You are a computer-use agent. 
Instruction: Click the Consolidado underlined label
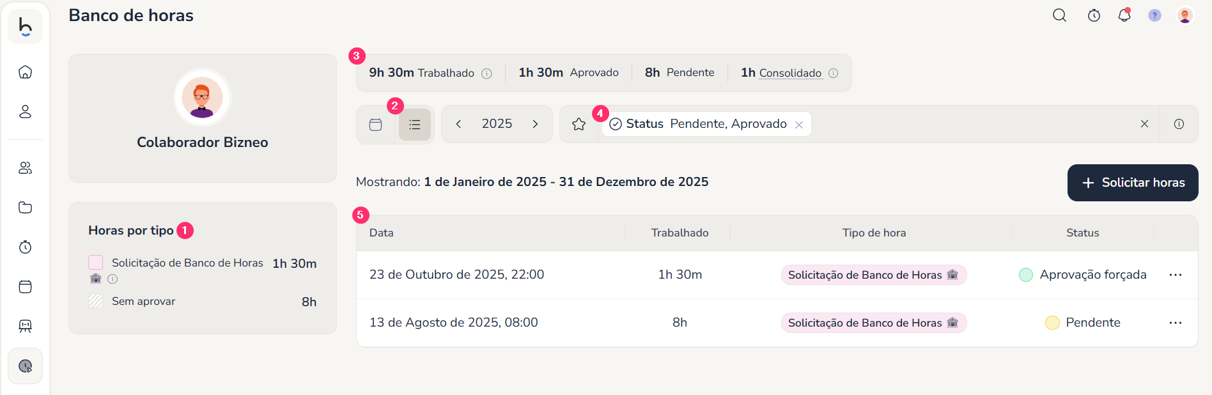pyautogui.click(x=790, y=73)
